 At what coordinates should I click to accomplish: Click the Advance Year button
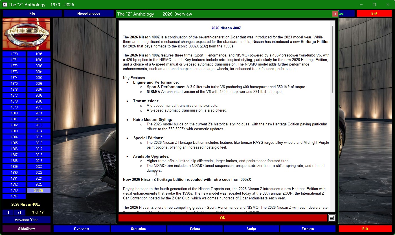26,220
